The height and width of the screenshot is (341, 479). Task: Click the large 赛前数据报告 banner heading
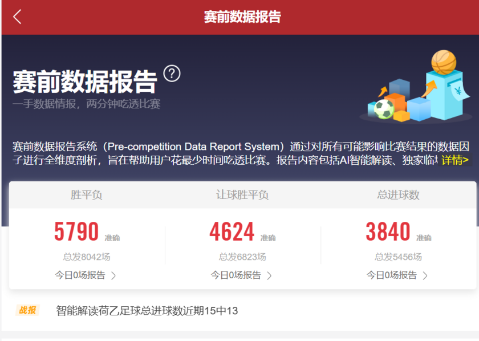tap(84, 82)
